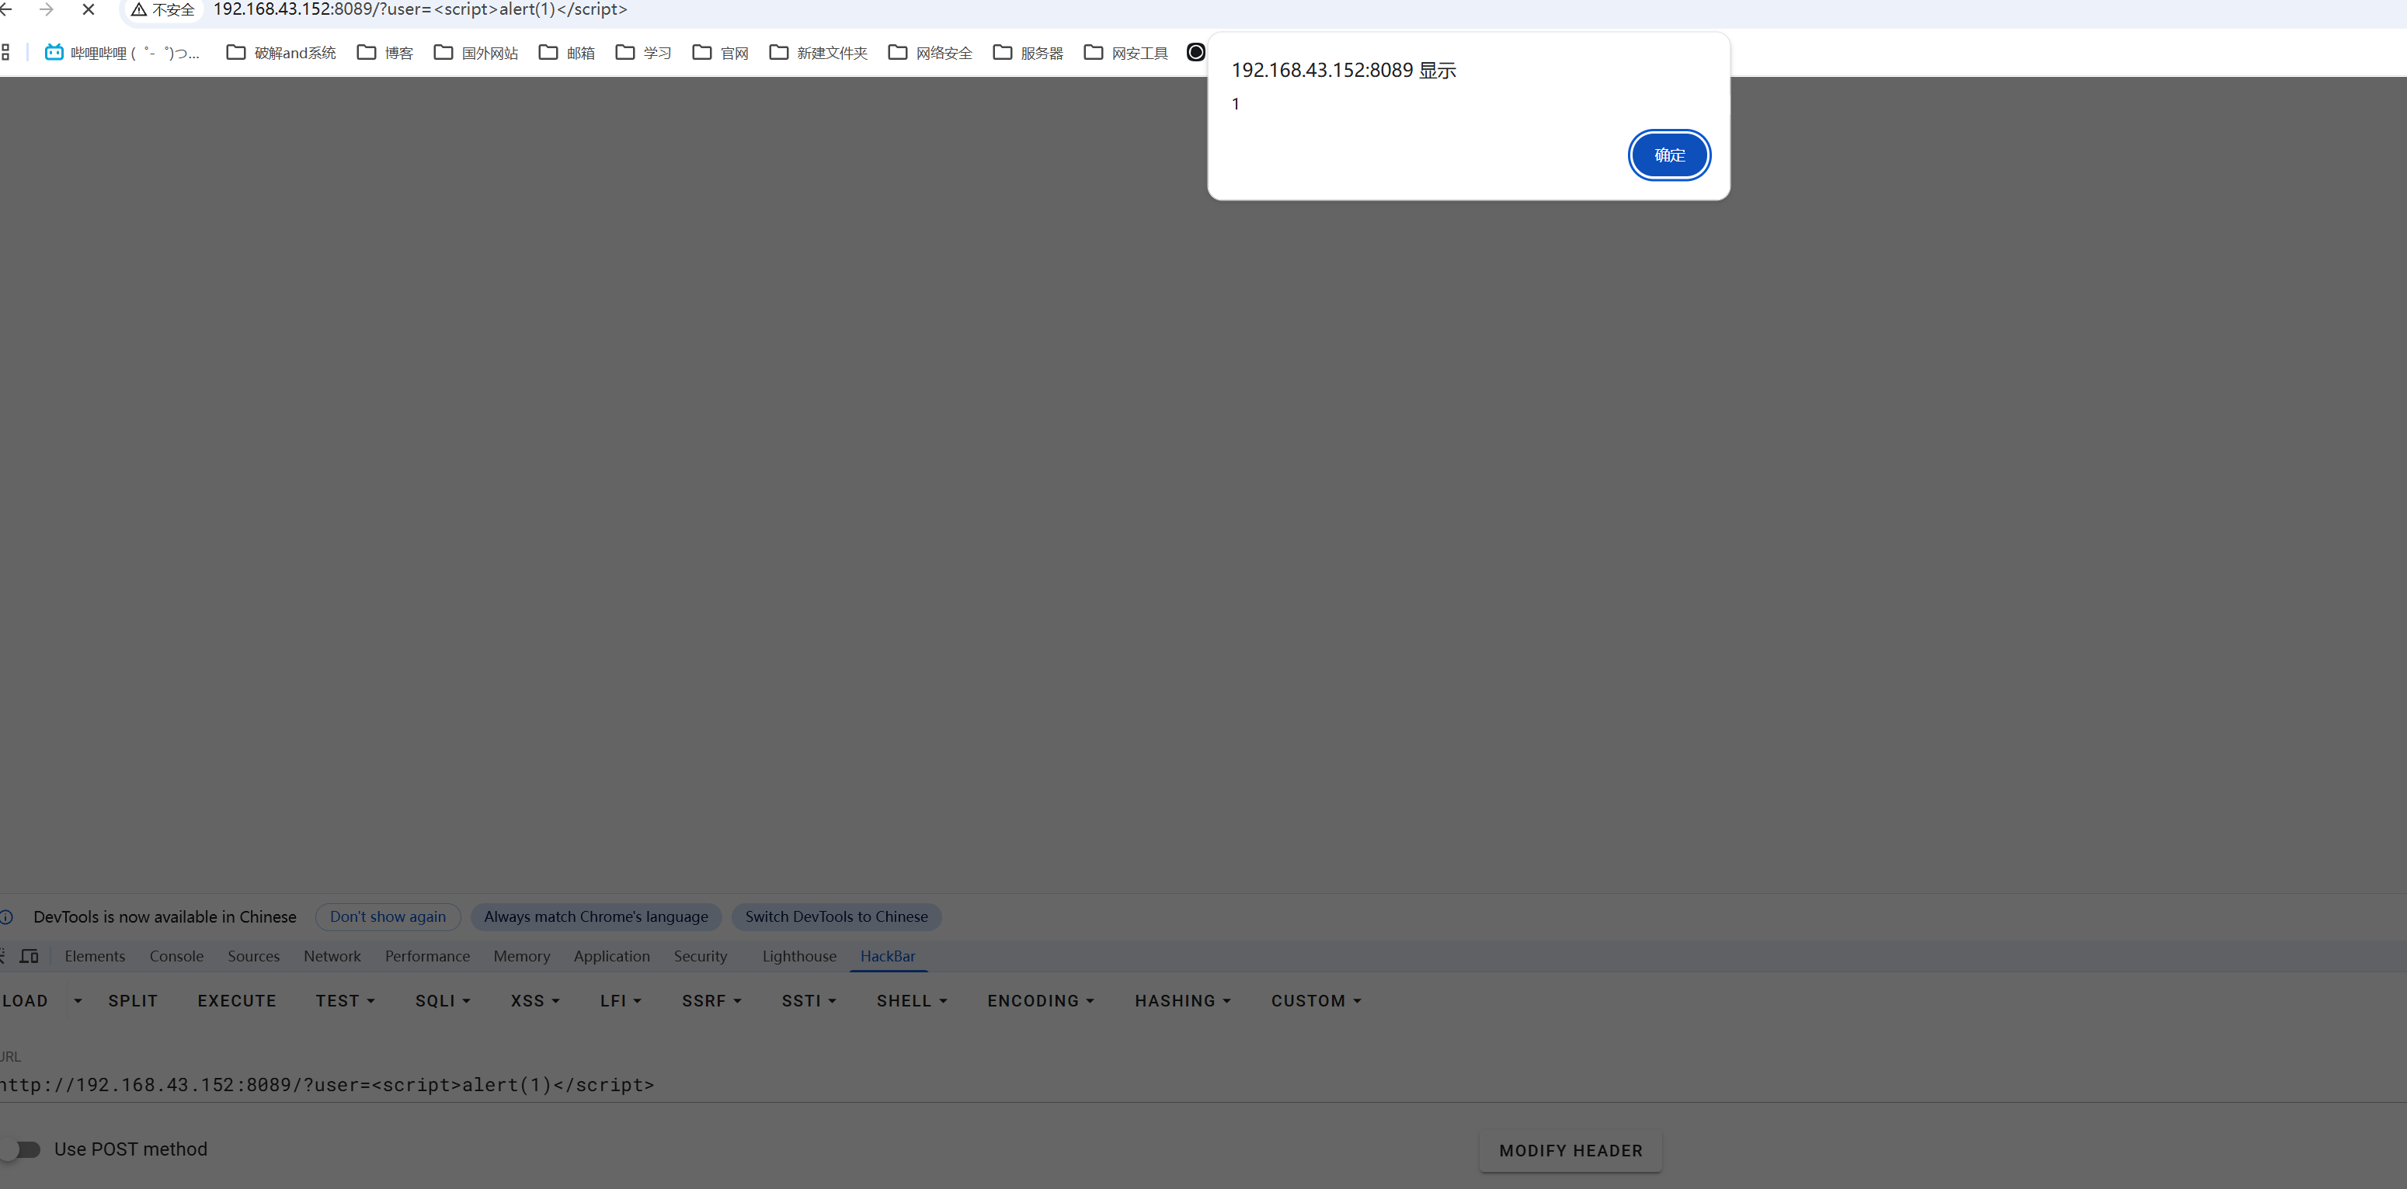Open the XSS dropdown menu
The width and height of the screenshot is (2407, 1189).
pos(534,1000)
